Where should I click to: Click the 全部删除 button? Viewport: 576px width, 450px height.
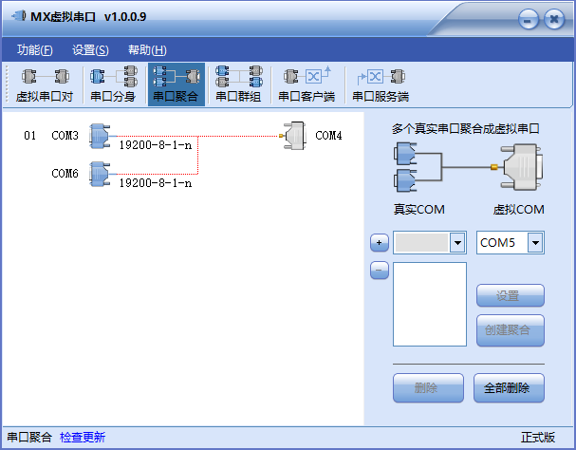tap(510, 388)
